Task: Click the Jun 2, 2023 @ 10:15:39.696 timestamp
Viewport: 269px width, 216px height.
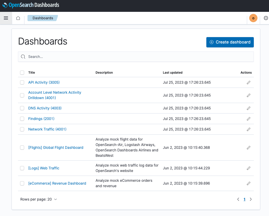Action: point(186,183)
